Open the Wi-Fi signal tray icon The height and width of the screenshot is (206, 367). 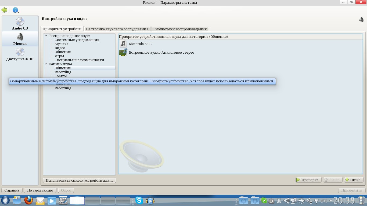pos(317,201)
